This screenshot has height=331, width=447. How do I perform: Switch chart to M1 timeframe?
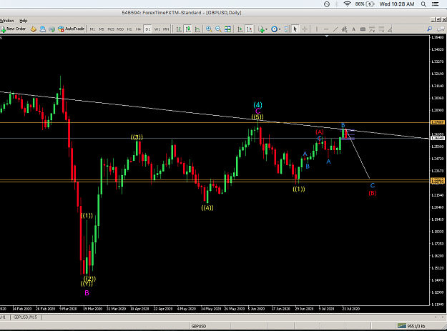click(x=92, y=29)
